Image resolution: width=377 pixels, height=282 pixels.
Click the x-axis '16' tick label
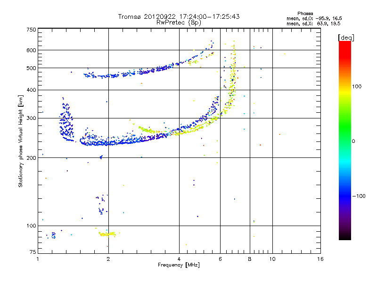pyautogui.click(x=320, y=259)
